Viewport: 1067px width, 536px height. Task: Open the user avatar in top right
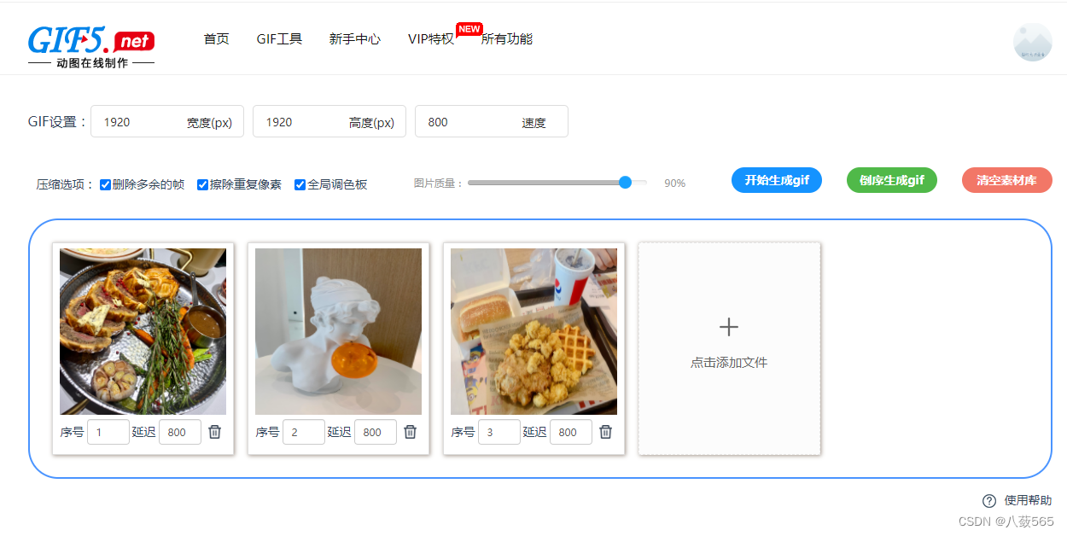click(x=1032, y=43)
